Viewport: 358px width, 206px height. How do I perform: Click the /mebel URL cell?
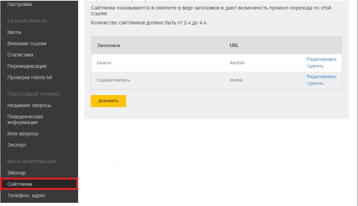tap(236, 80)
